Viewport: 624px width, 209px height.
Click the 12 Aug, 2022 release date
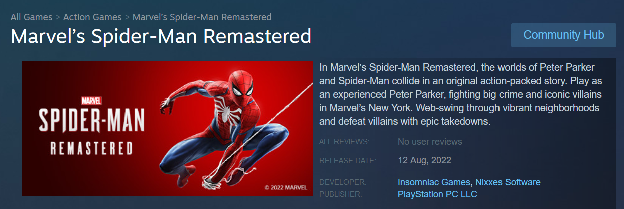tap(424, 160)
